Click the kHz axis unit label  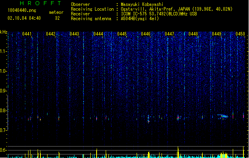(4, 32)
